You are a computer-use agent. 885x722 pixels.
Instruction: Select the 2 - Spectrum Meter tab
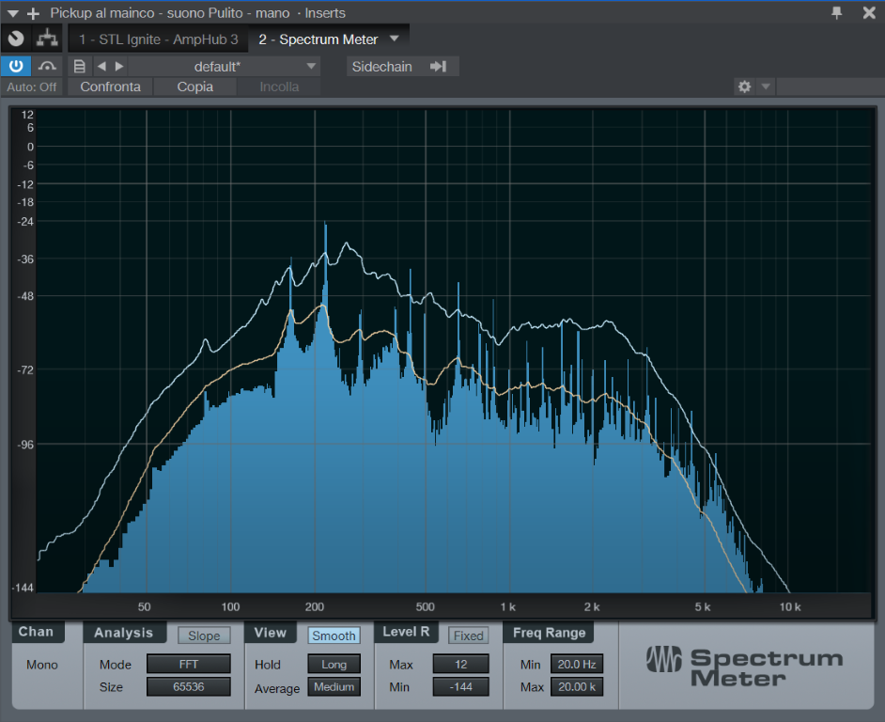(x=318, y=39)
